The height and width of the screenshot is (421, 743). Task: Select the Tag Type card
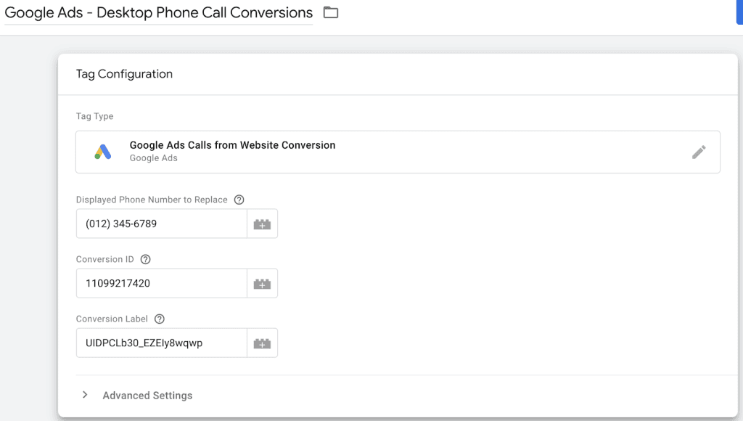pos(398,152)
